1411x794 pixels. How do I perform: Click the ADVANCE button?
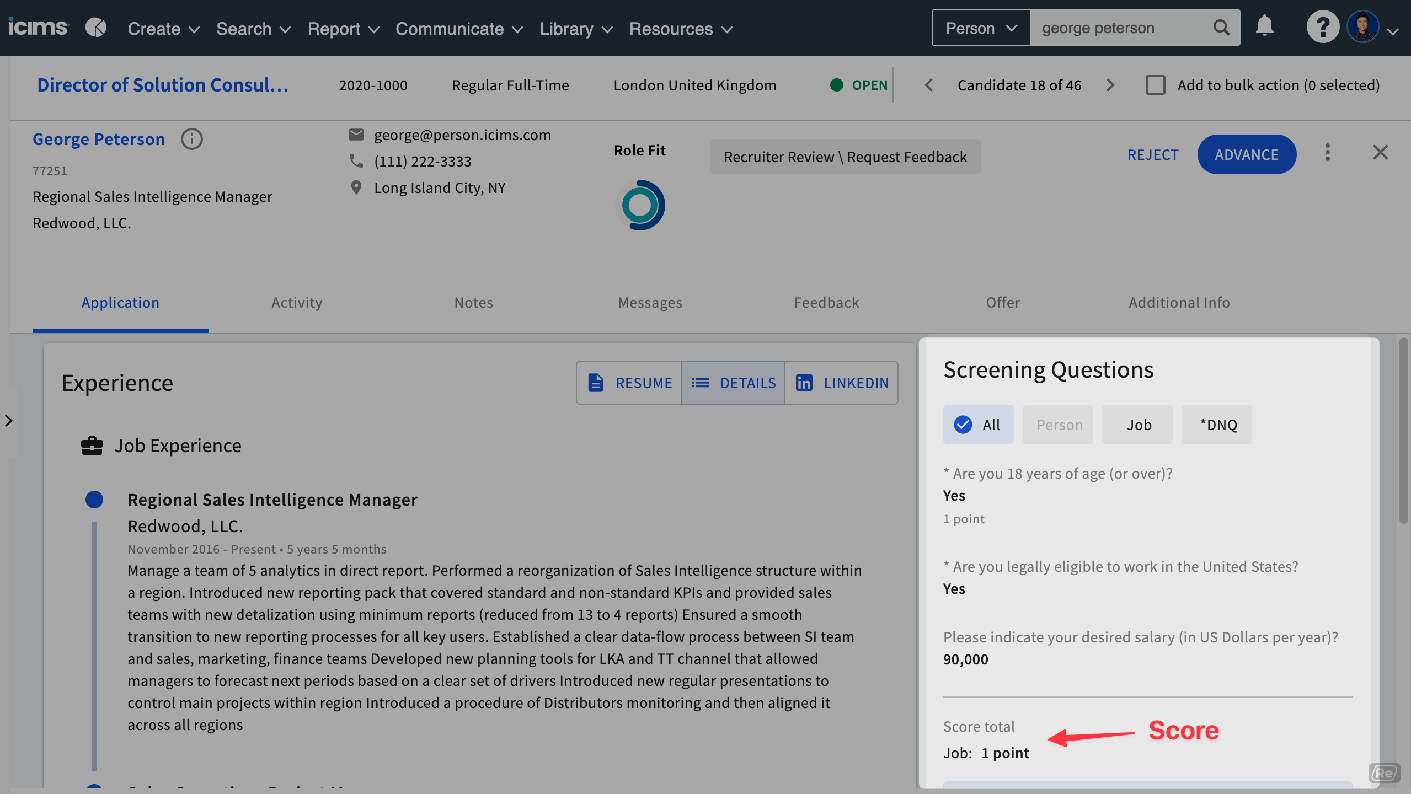click(x=1247, y=154)
